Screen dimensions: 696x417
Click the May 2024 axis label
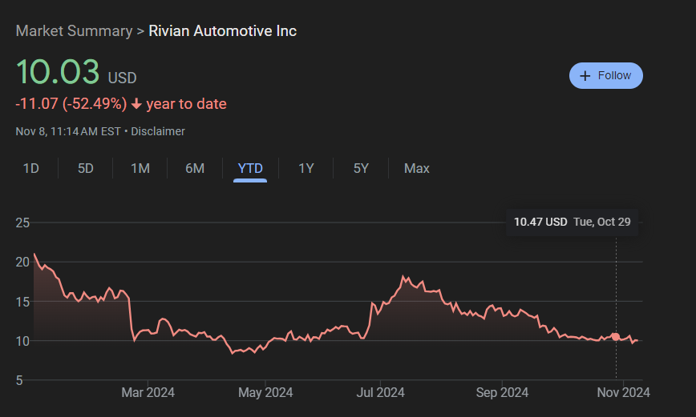click(x=265, y=393)
